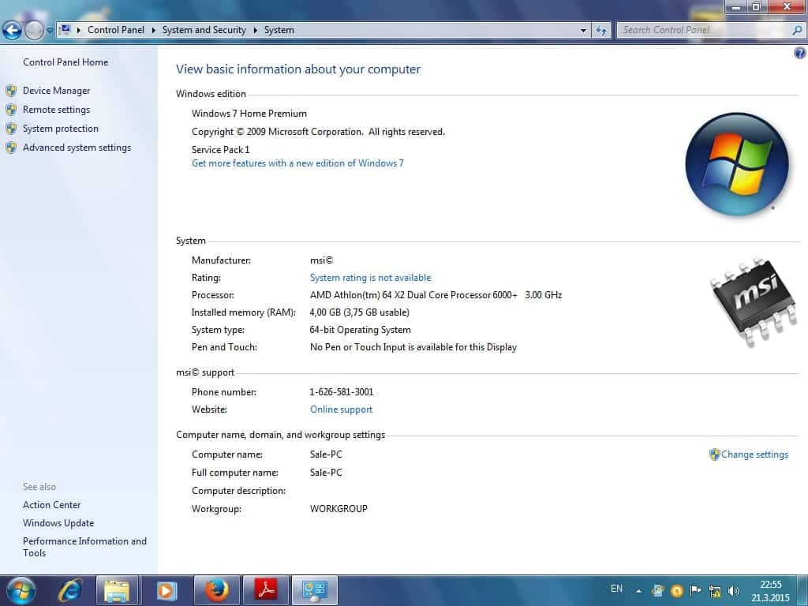Open Control Panel Home
The image size is (808, 606).
65,62
